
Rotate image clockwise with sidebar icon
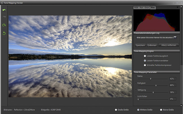click(x=4, y=25)
